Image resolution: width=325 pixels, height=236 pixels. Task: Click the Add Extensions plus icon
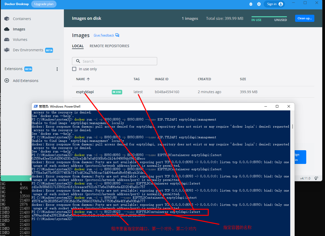(x=7, y=81)
